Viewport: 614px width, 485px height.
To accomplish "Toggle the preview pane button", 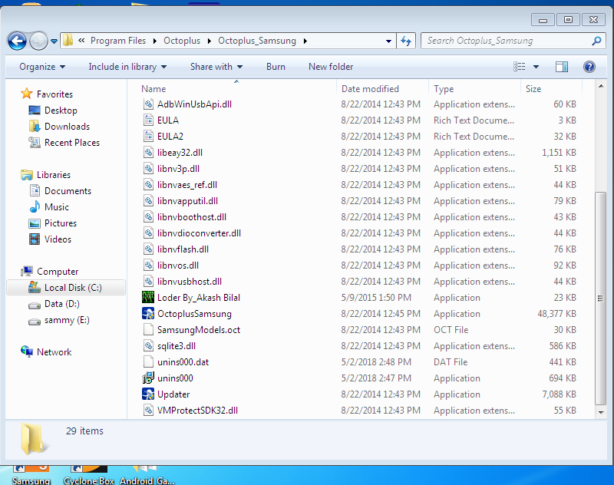I will pyautogui.click(x=562, y=67).
